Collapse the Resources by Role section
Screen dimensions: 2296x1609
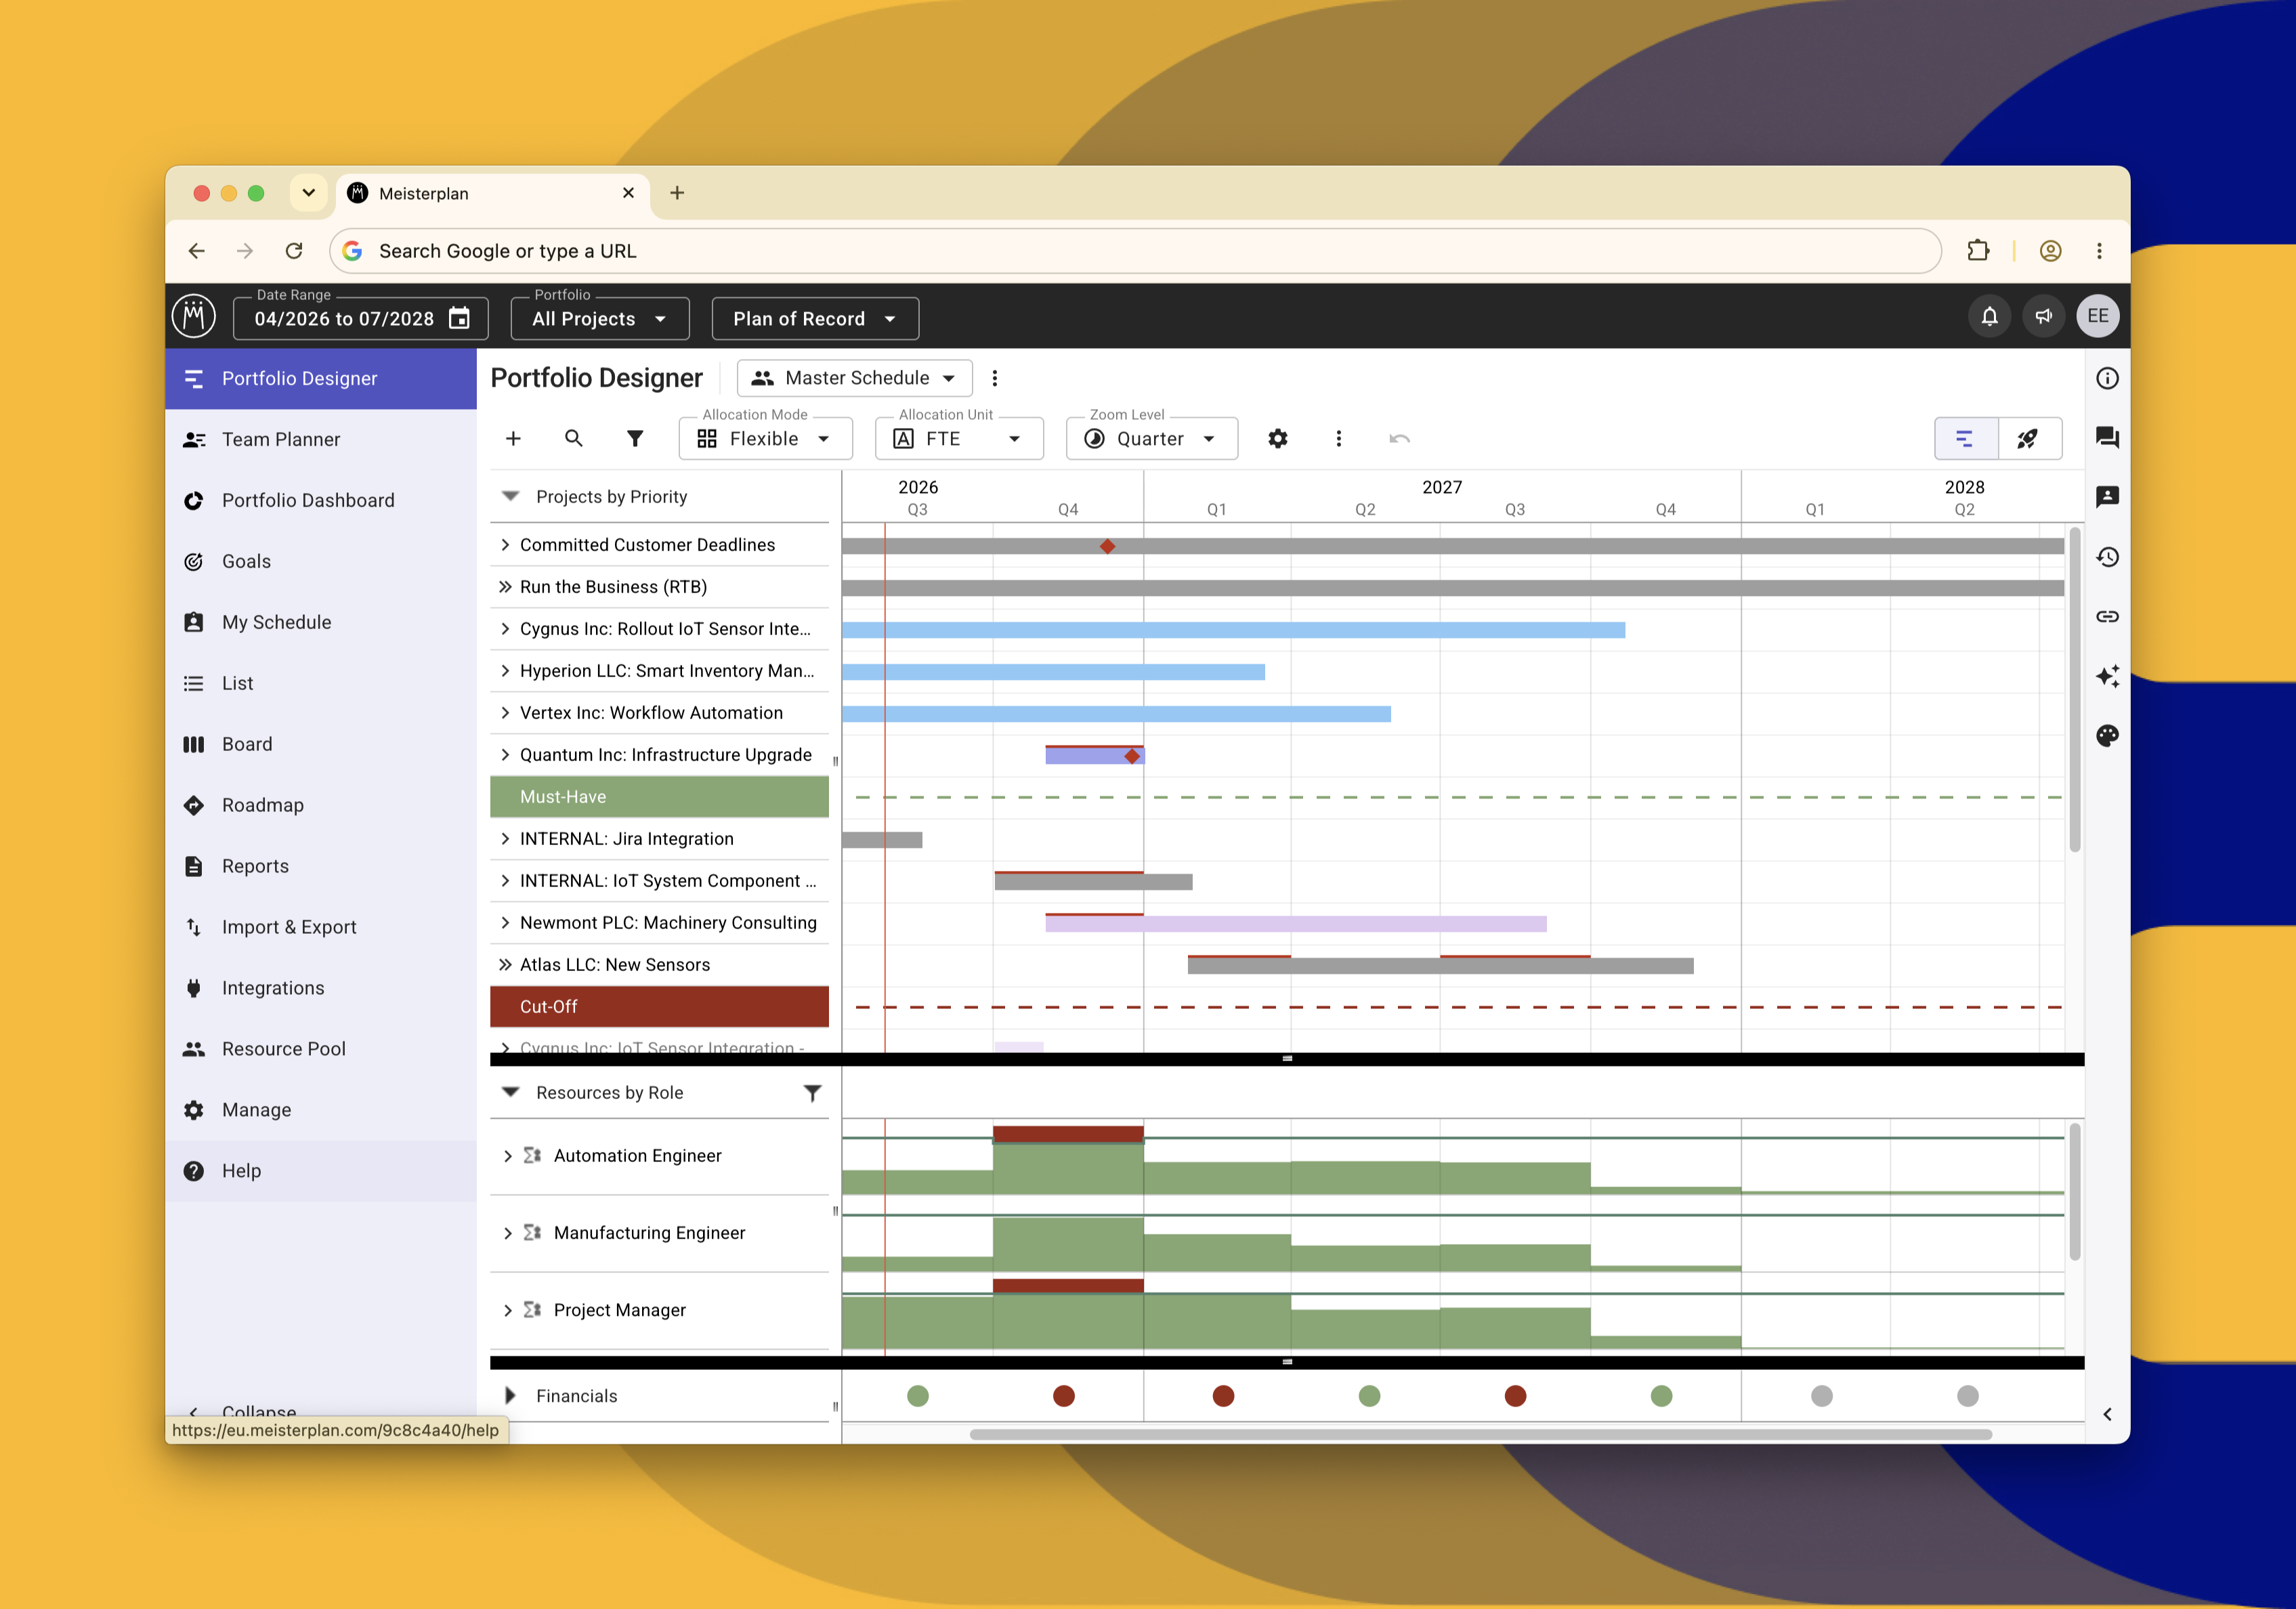point(511,1092)
